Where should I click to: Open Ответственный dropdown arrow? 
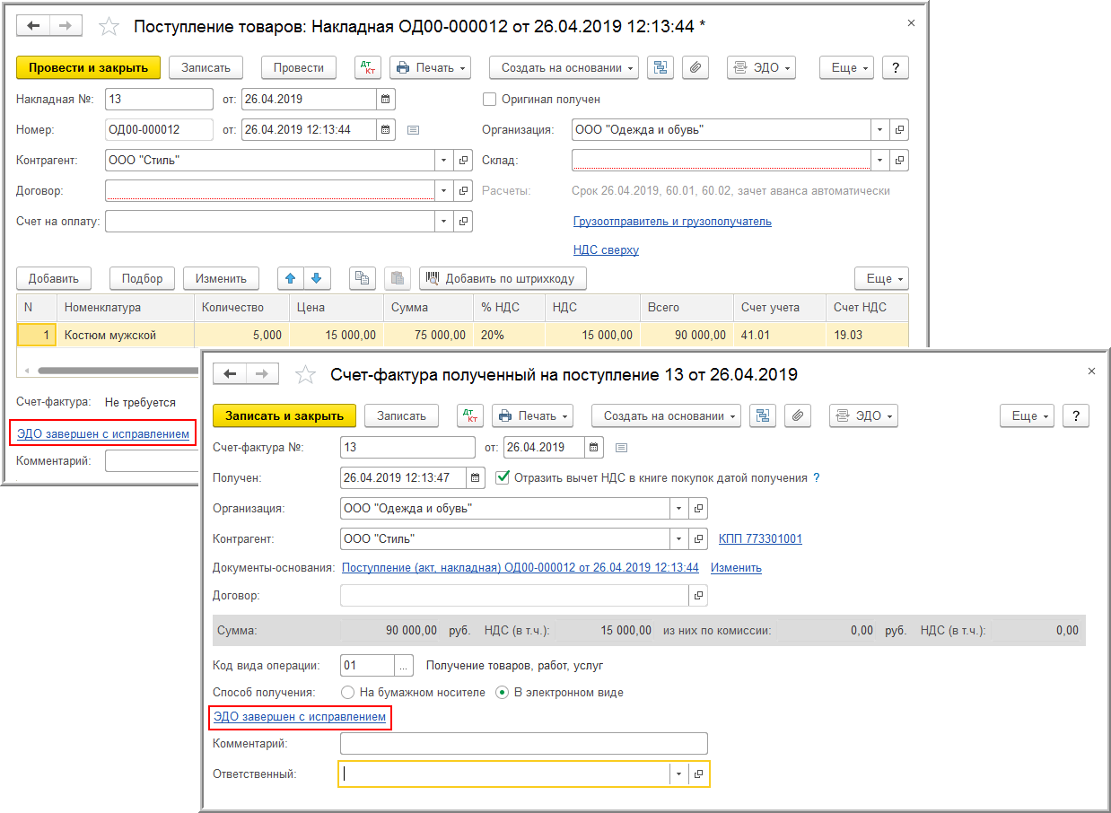click(x=678, y=774)
